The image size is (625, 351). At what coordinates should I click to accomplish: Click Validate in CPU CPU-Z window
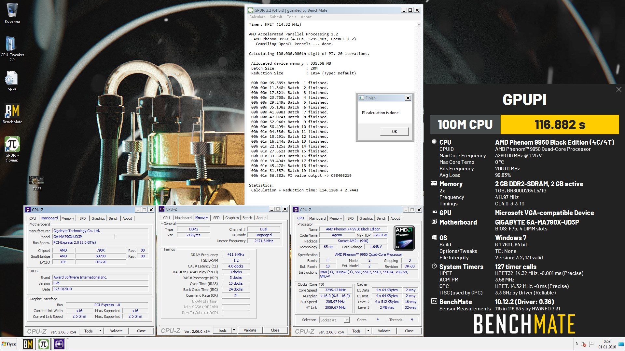coord(384,331)
